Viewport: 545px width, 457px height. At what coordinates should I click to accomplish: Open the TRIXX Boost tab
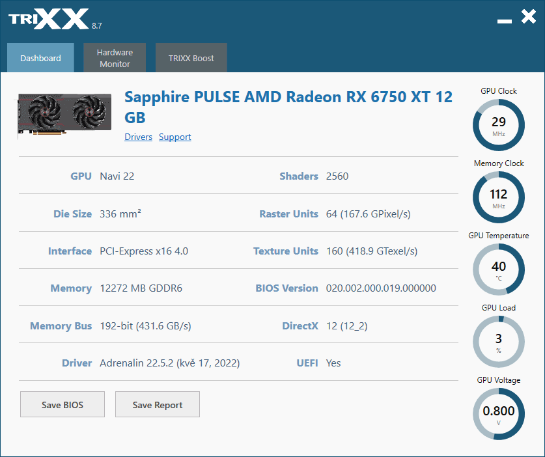click(x=191, y=58)
